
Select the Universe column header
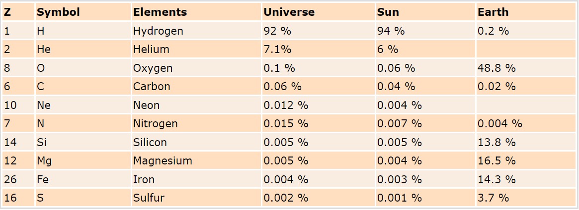(289, 12)
